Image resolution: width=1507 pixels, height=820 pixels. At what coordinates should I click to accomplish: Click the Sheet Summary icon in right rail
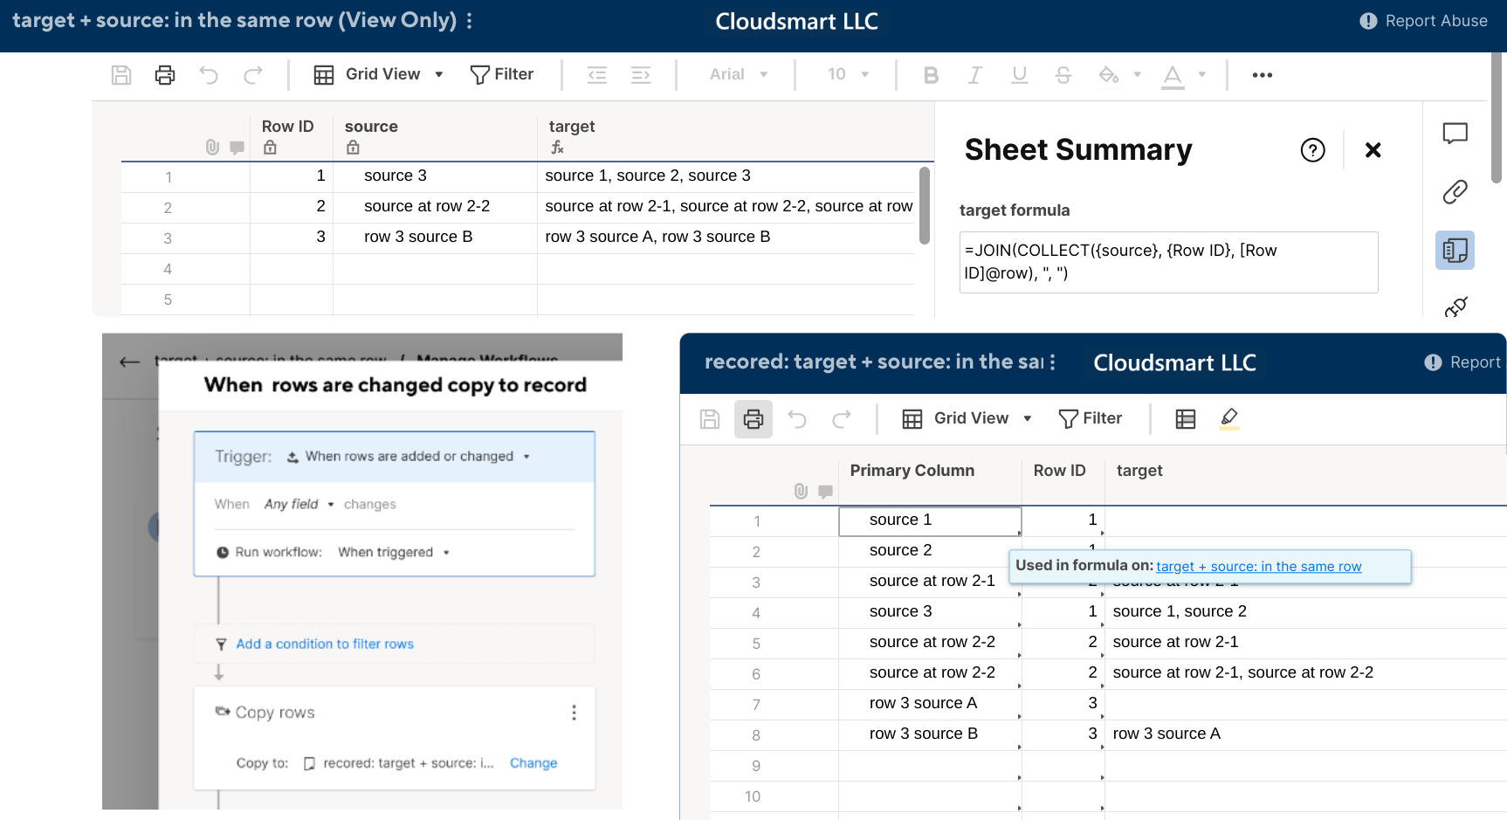1455,251
